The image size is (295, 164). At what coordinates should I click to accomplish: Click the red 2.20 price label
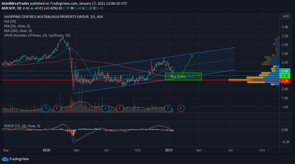[285, 81]
